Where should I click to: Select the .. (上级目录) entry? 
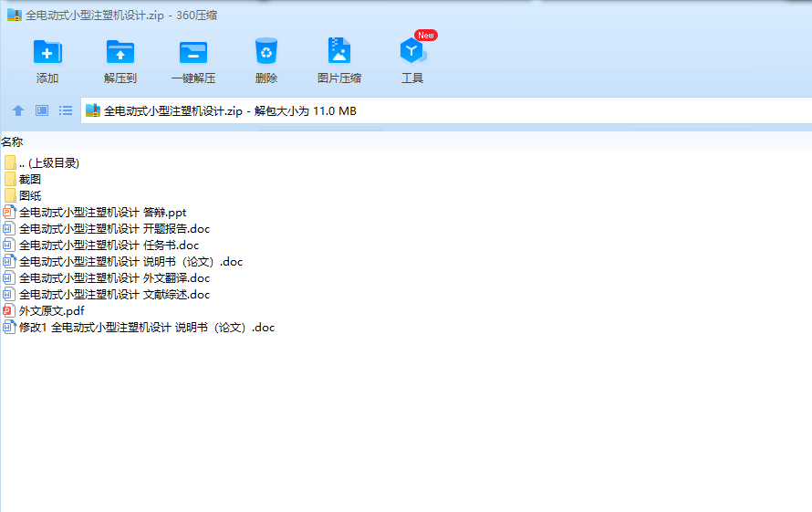point(49,162)
